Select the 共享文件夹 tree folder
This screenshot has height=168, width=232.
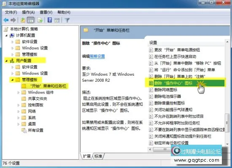[38, 99]
